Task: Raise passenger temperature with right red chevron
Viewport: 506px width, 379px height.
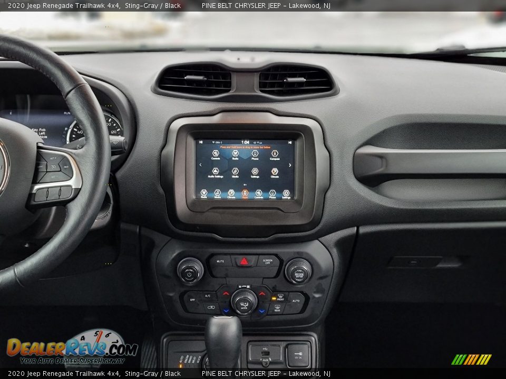Action: (x=262, y=294)
